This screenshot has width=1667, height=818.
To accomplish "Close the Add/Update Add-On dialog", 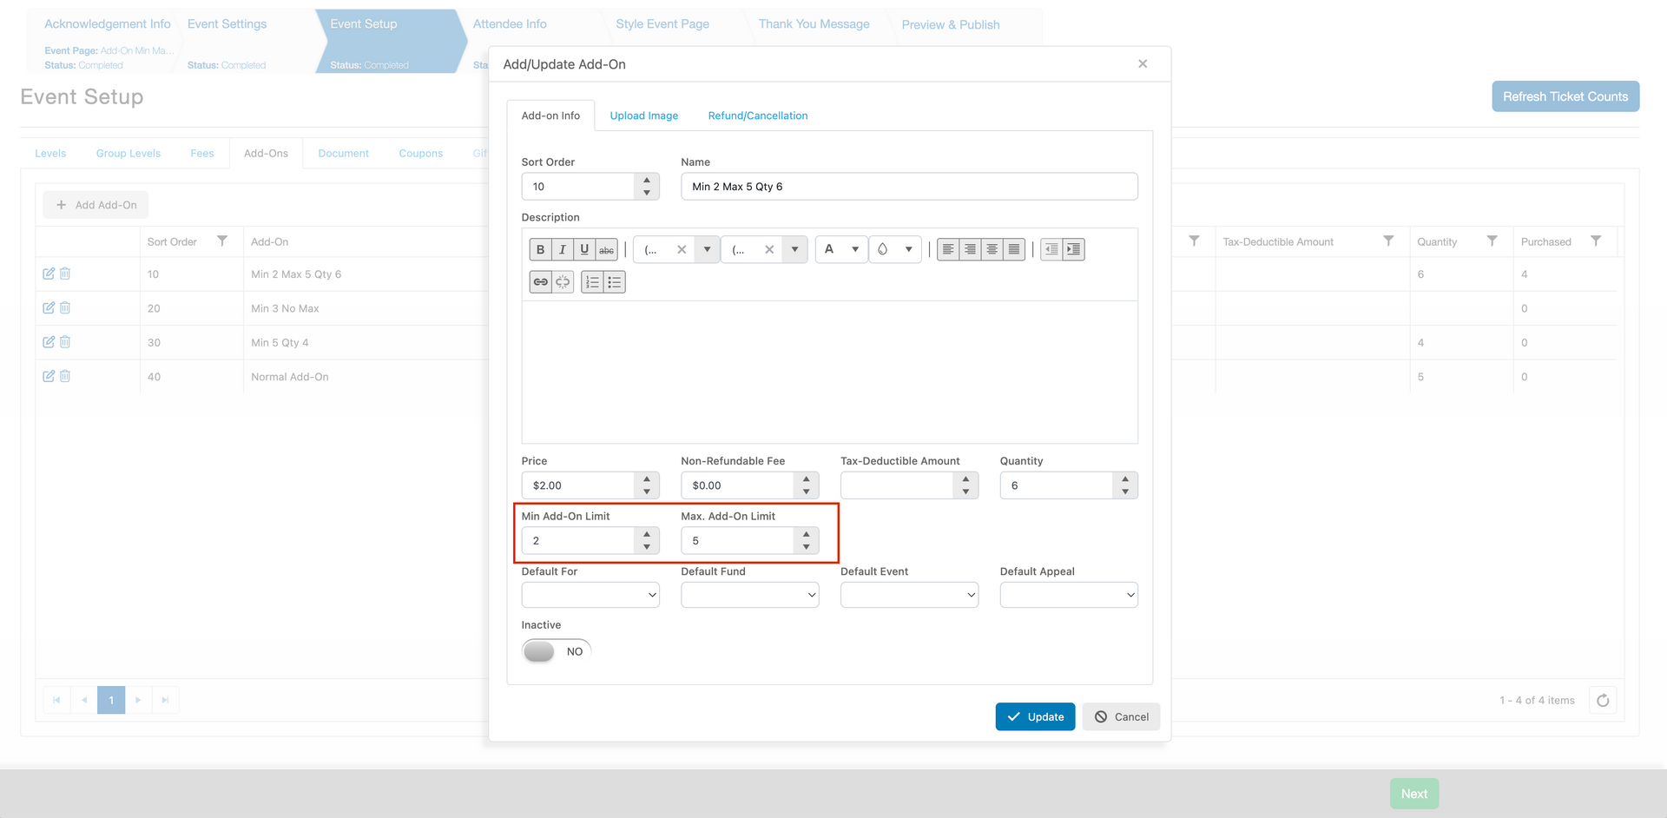I will tap(1143, 63).
